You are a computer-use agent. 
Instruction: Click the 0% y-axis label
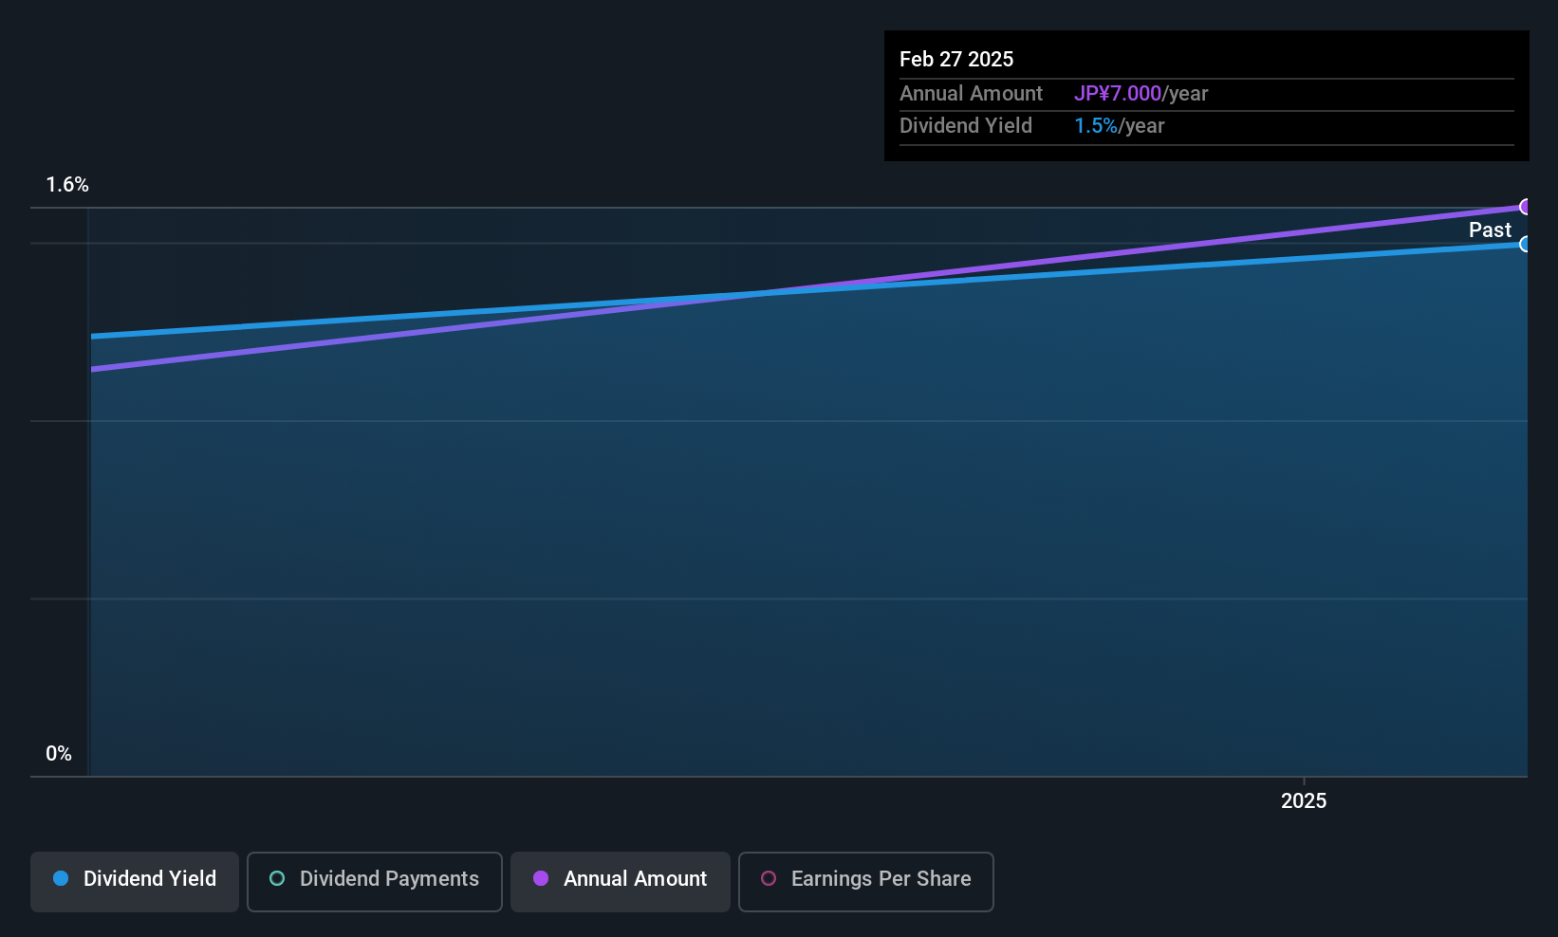click(x=59, y=754)
